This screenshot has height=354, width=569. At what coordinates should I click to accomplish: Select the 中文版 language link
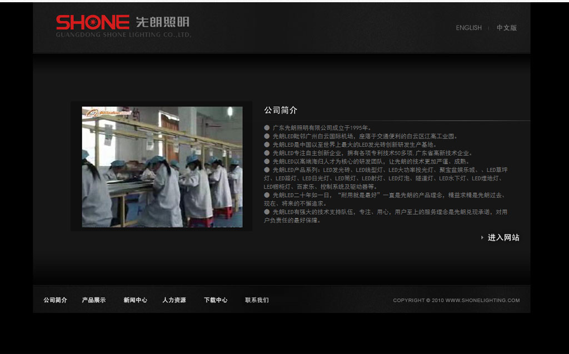point(506,28)
